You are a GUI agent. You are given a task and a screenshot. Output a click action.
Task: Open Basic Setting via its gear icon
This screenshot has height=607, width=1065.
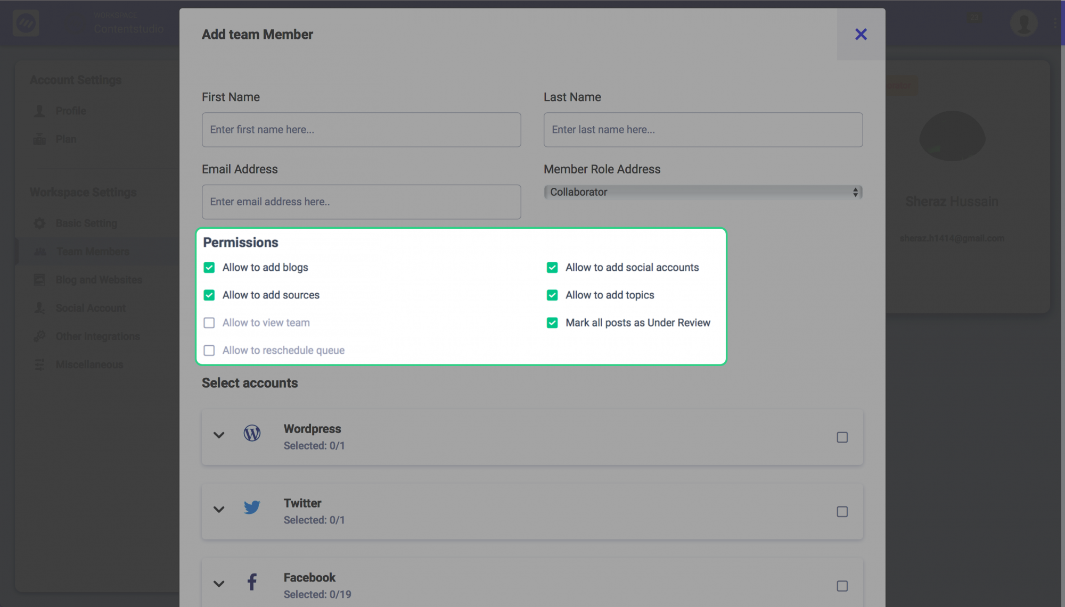(39, 223)
